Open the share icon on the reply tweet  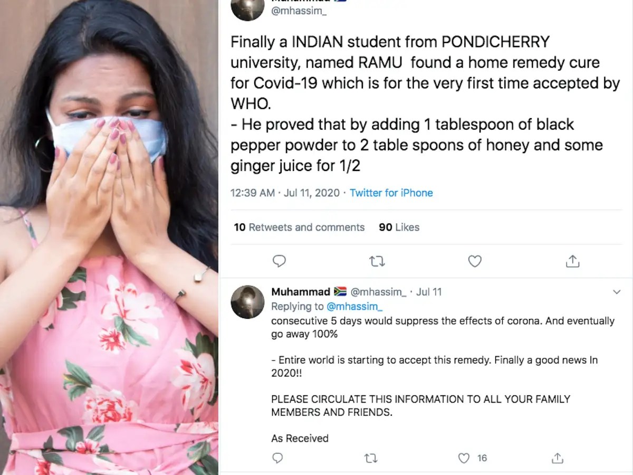click(x=558, y=458)
